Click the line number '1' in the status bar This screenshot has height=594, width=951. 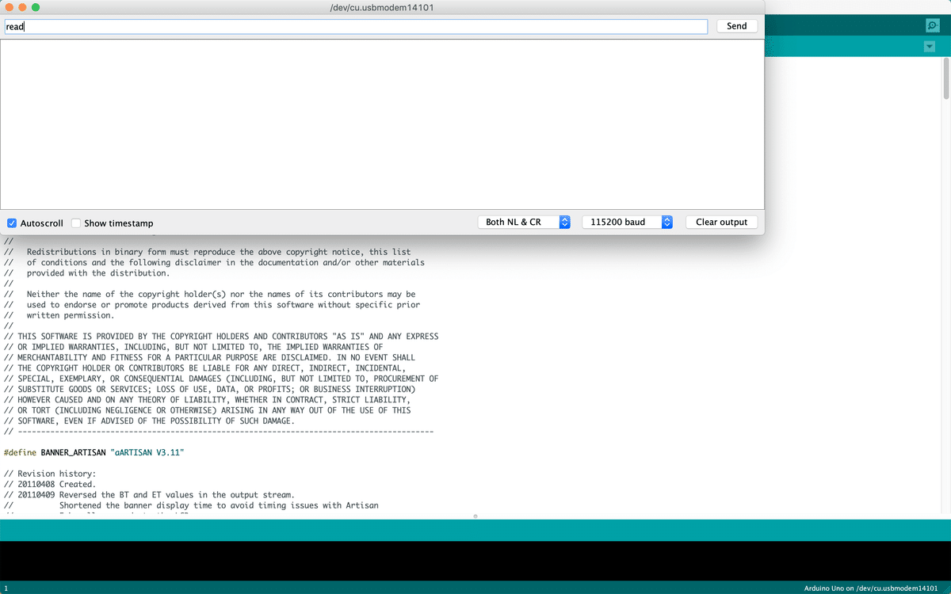coord(6,588)
